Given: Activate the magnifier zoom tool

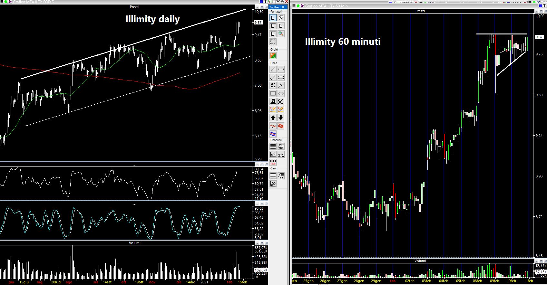Looking at the screenshot, I should point(281,34).
